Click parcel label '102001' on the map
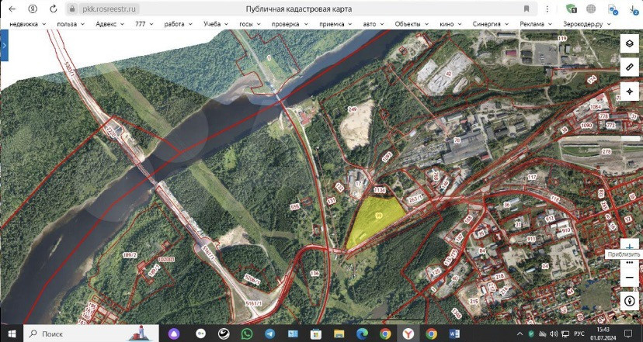643x342 pixels. [166, 259]
